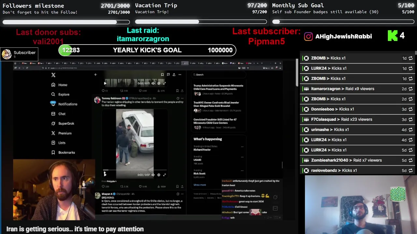Share Tommy Robinson's post
This screenshot has width=417, height=234.
click(x=182, y=187)
